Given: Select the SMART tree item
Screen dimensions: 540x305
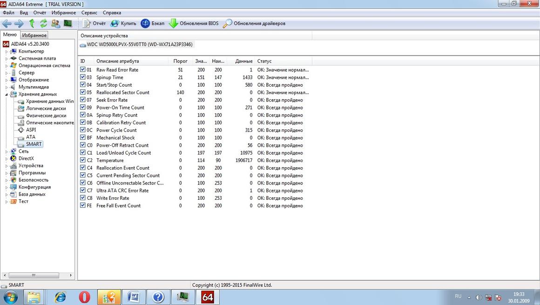Looking at the screenshot, I should coord(34,144).
